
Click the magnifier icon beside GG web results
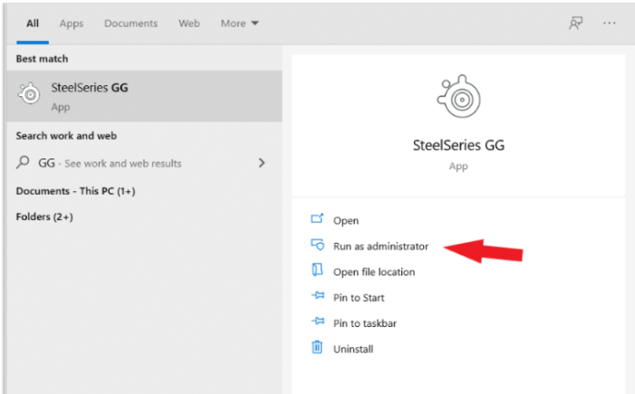pos(24,163)
